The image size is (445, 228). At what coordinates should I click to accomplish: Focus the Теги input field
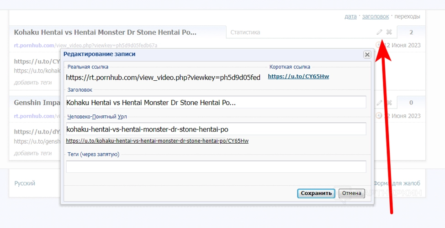tap(216, 167)
